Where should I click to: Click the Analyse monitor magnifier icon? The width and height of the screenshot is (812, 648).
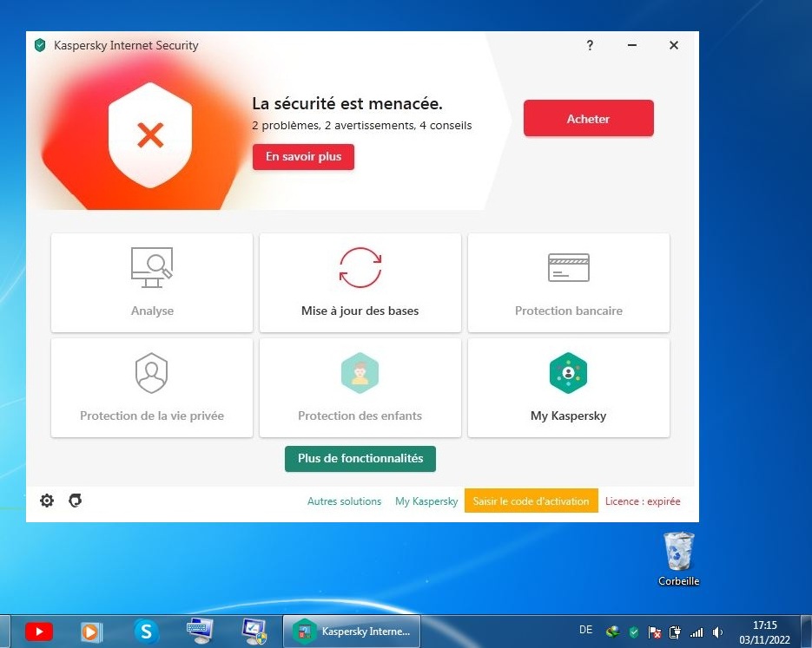pos(152,267)
